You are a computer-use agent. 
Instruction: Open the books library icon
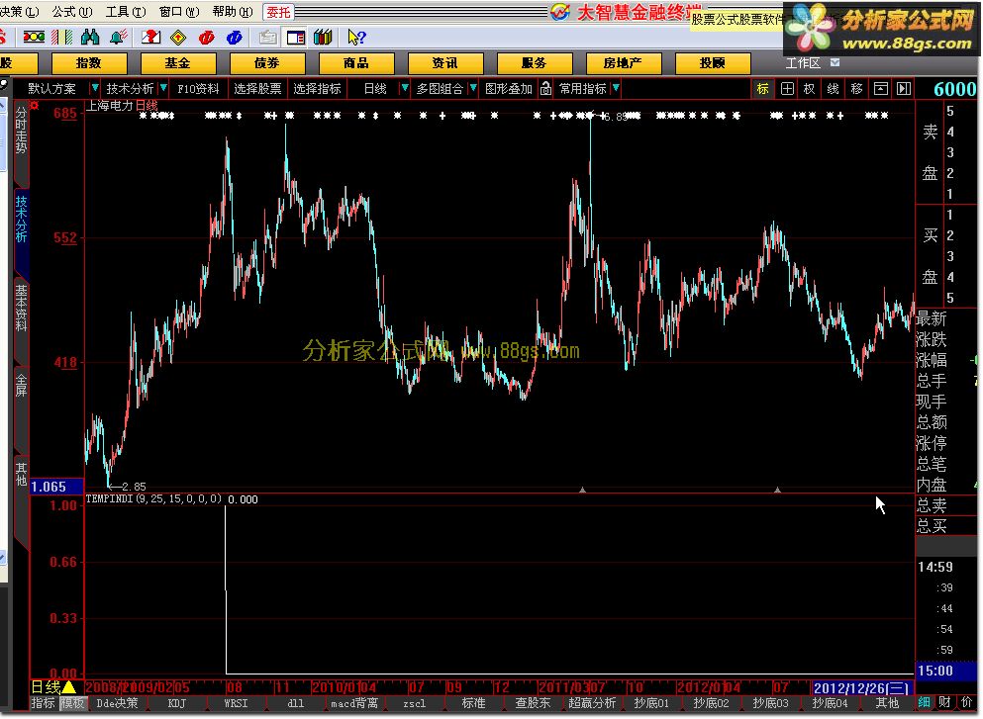point(323,38)
